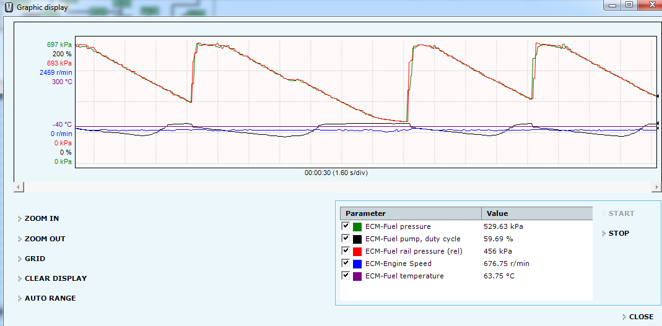The height and width of the screenshot is (326, 662).
Task: Click the green Fuel pressure color swatch
Action: [357, 226]
